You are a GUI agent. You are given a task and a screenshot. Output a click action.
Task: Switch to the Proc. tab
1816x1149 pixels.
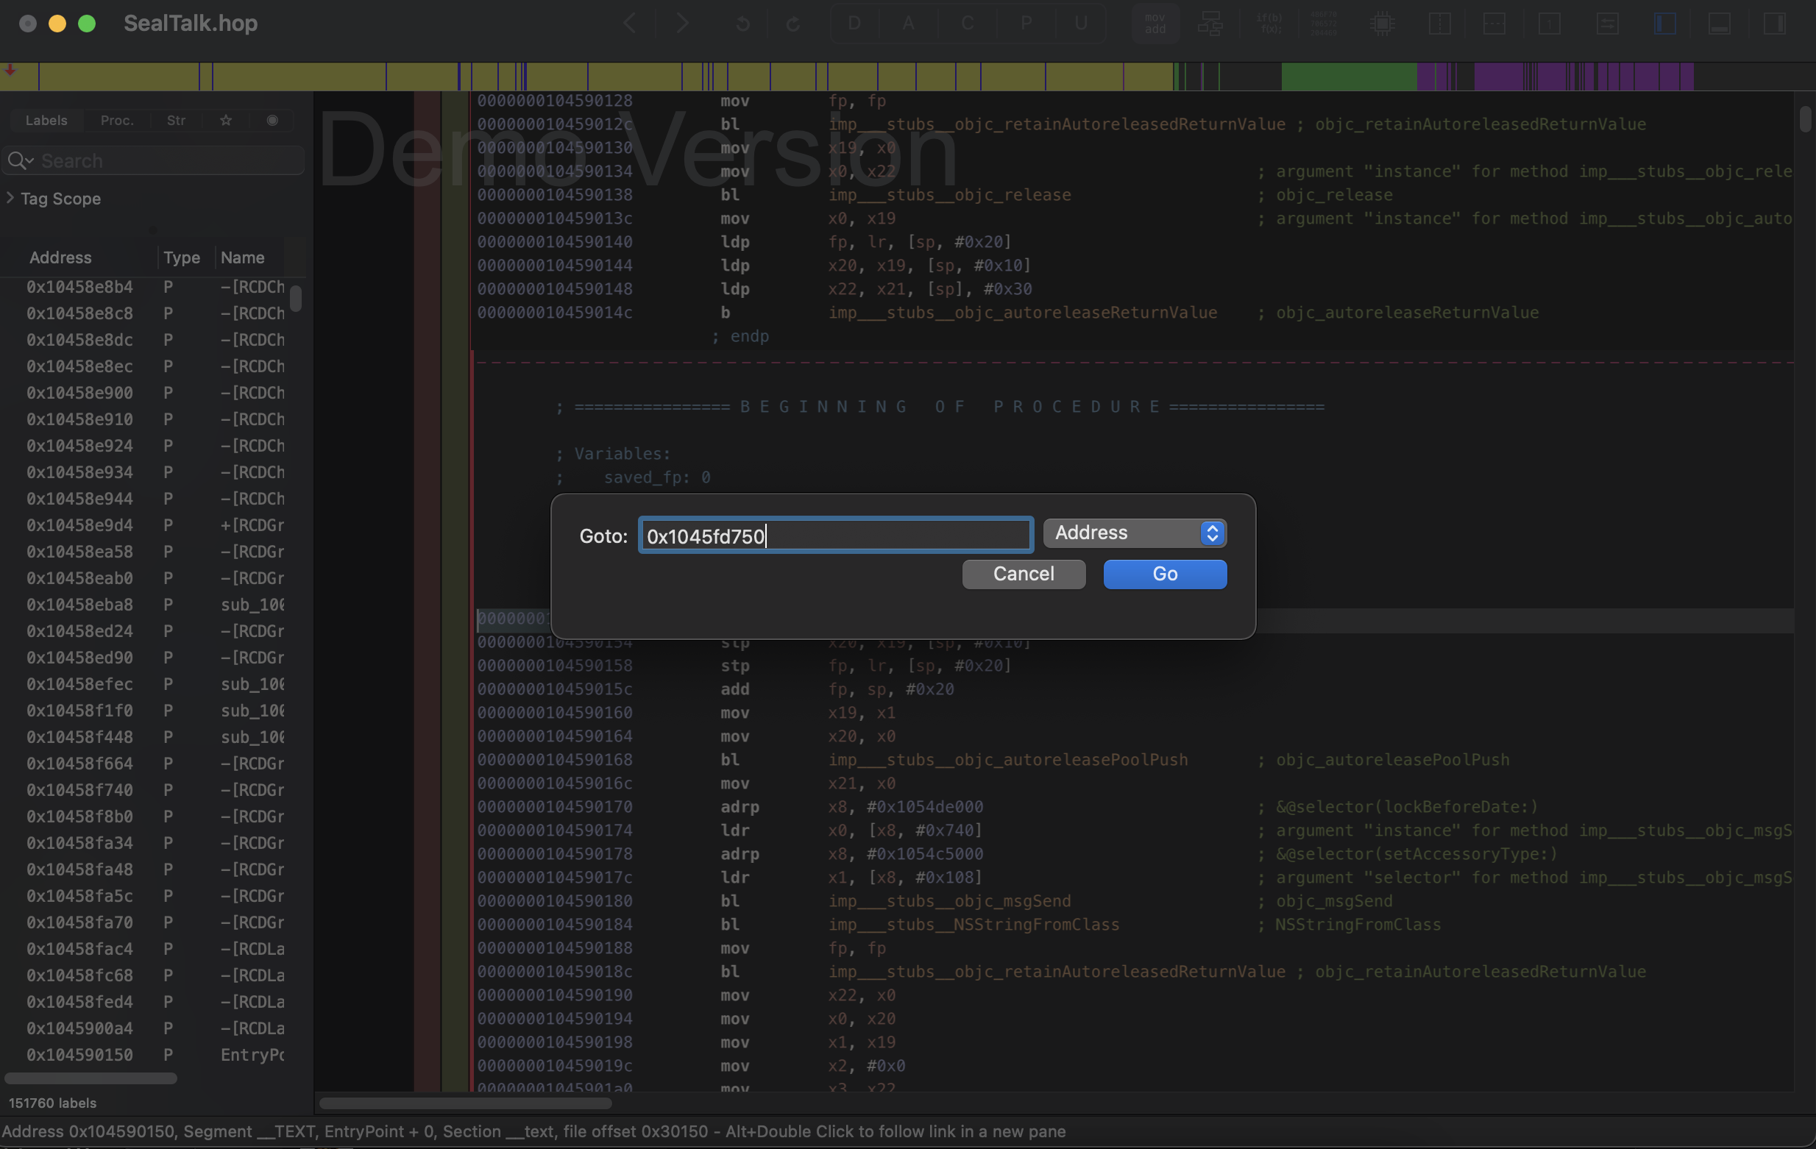point(117,120)
